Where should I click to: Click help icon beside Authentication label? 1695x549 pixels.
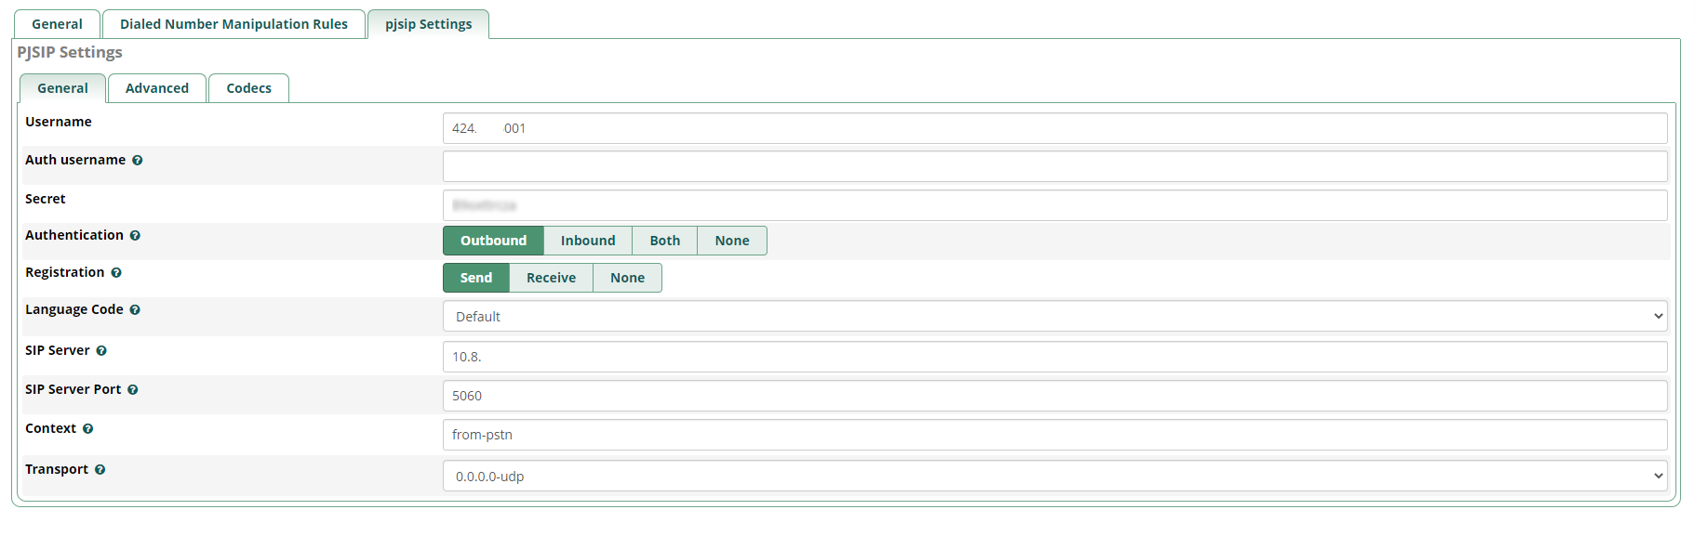(x=135, y=236)
